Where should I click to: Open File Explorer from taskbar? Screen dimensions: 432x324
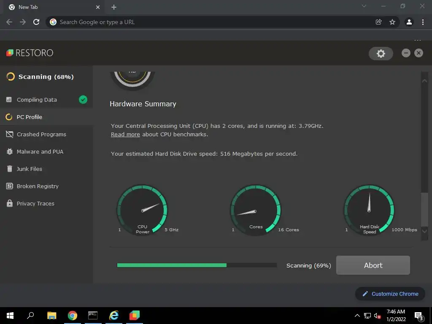coord(51,316)
